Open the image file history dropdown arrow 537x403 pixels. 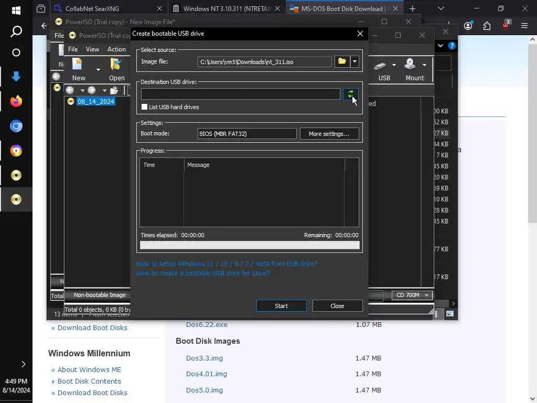(x=355, y=62)
